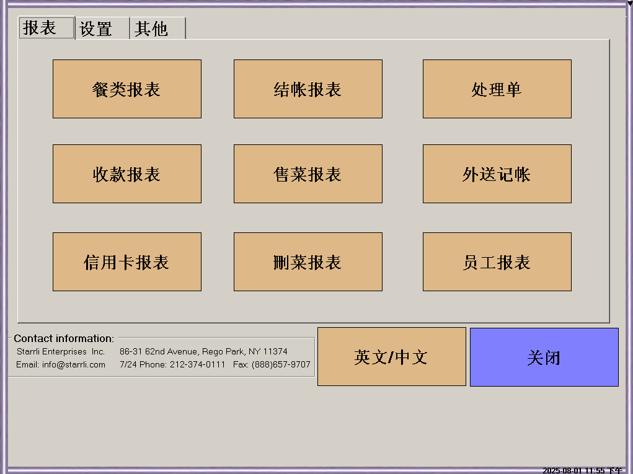View the 收款报表 report
This screenshot has width=633, height=474.
click(126, 174)
